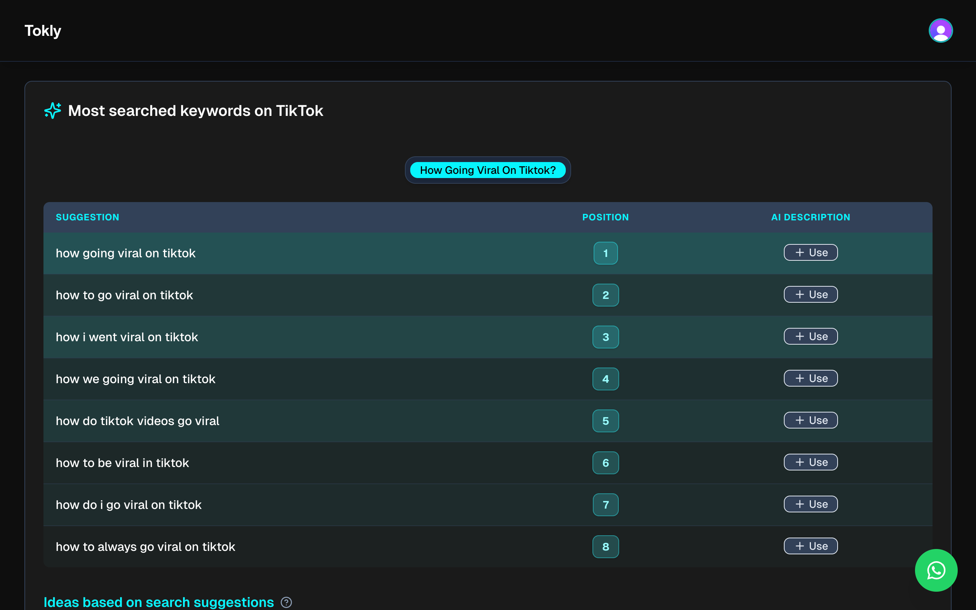976x610 pixels.
Task: Use 'how to always go viral on tiktok'
Action: point(811,546)
